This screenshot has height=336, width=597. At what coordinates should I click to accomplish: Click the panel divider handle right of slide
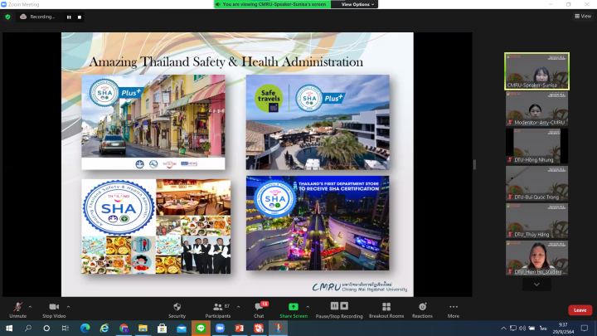474,164
